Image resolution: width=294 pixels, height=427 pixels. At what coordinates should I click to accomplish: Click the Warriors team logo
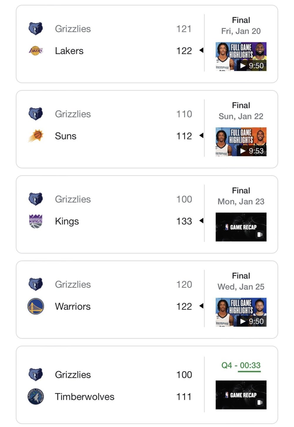click(x=36, y=306)
